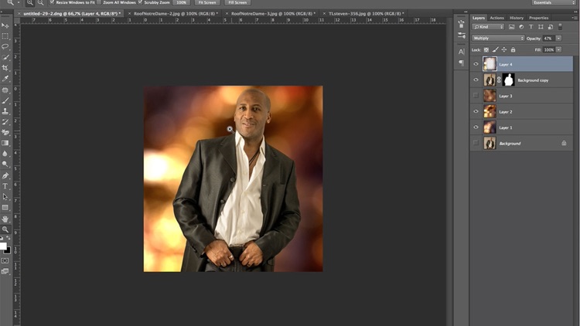
Task: Click the Fit Screen button
Action: click(209, 3)
